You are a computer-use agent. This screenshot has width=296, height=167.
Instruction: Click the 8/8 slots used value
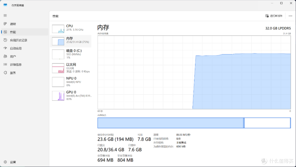tap(178, 139)
